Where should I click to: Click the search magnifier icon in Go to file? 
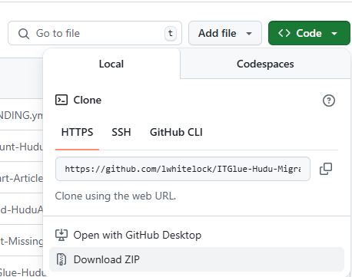pyautogui.click(x=24, y=34)
